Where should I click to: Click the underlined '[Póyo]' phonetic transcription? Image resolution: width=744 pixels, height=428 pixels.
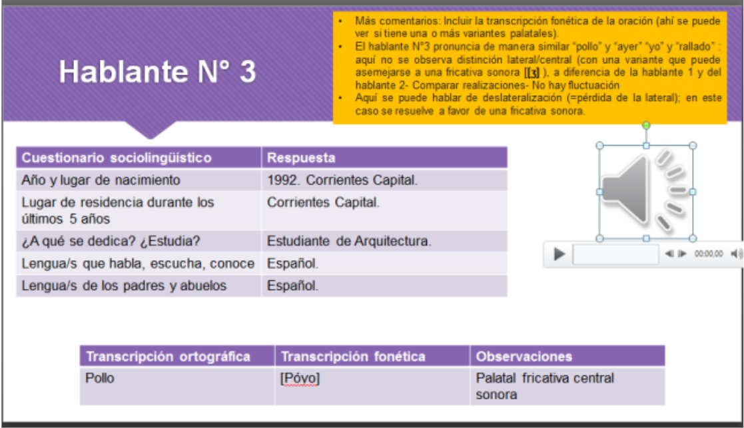(300, 377)
